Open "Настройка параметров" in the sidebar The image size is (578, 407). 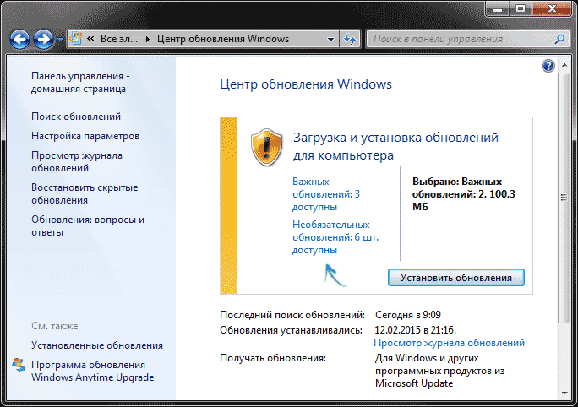click(x=85, y=136)
